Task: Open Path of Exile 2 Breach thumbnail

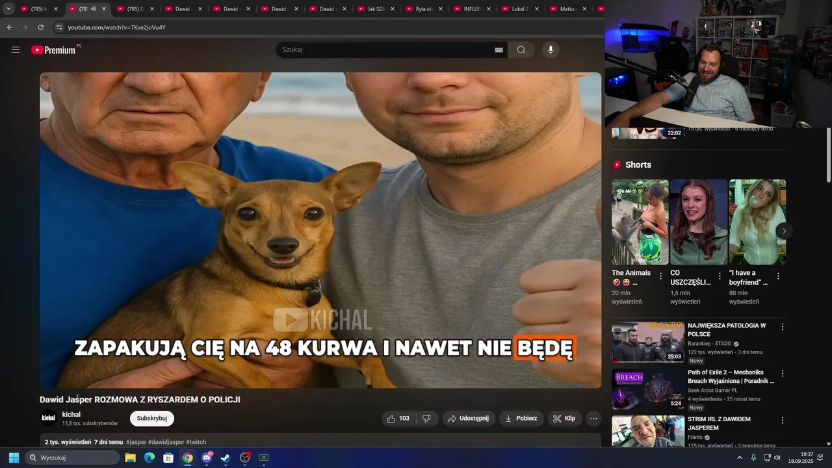Action: (648, 389)
